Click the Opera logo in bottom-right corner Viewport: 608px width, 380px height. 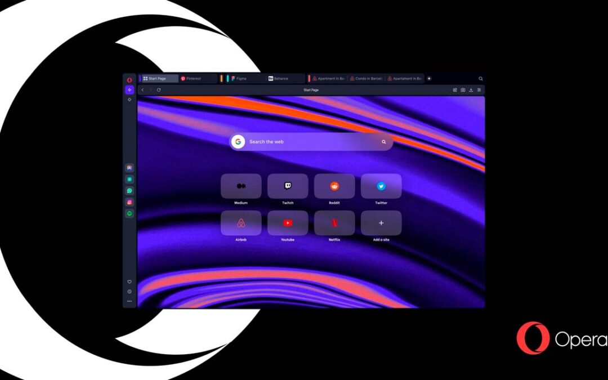point(562,338)
